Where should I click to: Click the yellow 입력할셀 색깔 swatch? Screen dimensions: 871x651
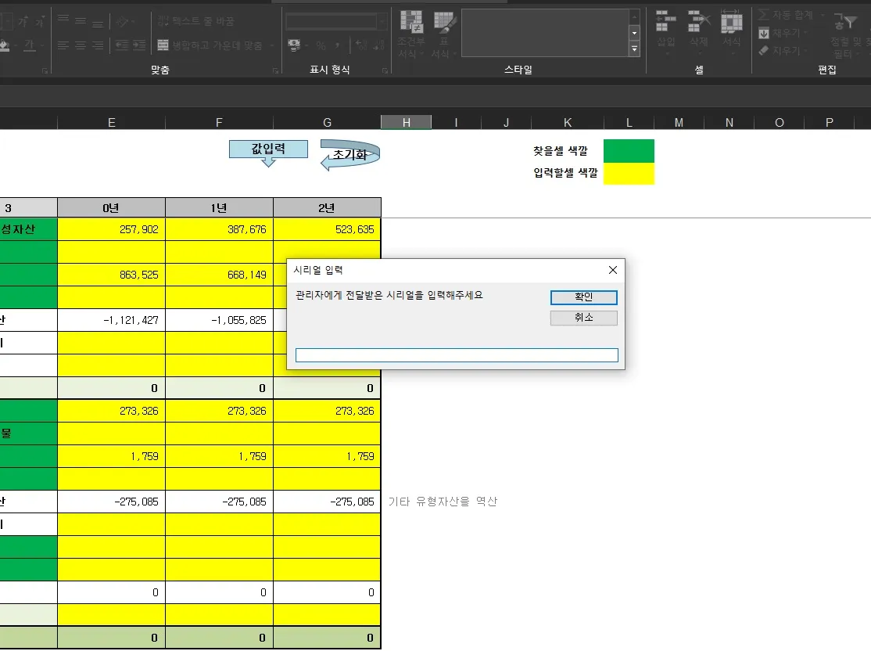tap(629, 174)
